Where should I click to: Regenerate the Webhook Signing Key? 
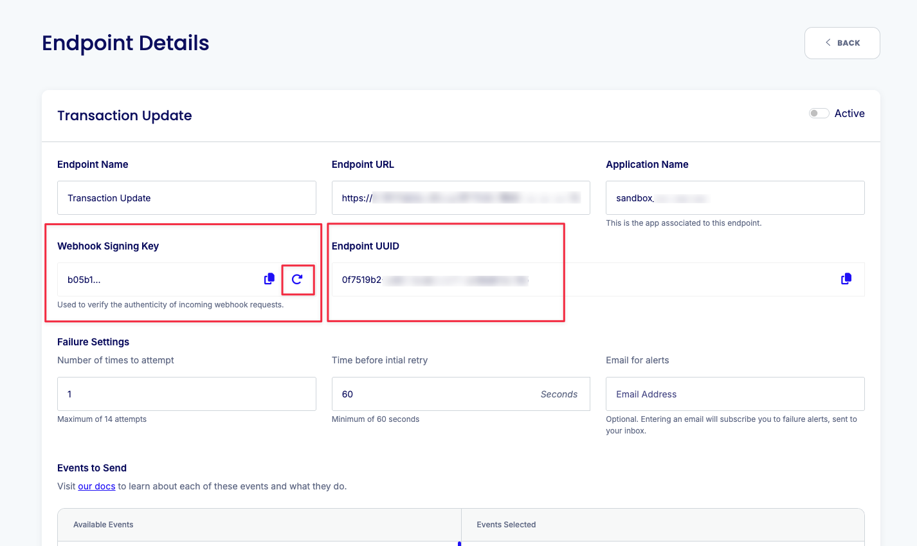[297, 279]
